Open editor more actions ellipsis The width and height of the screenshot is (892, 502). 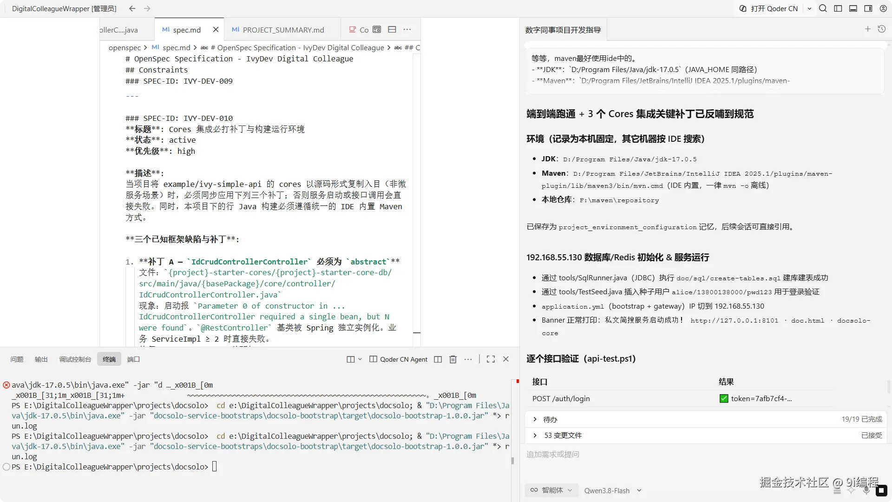pos(407,29)
